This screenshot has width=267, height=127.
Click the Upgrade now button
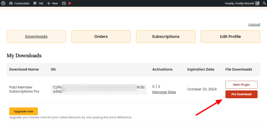(x=23, y=111)
